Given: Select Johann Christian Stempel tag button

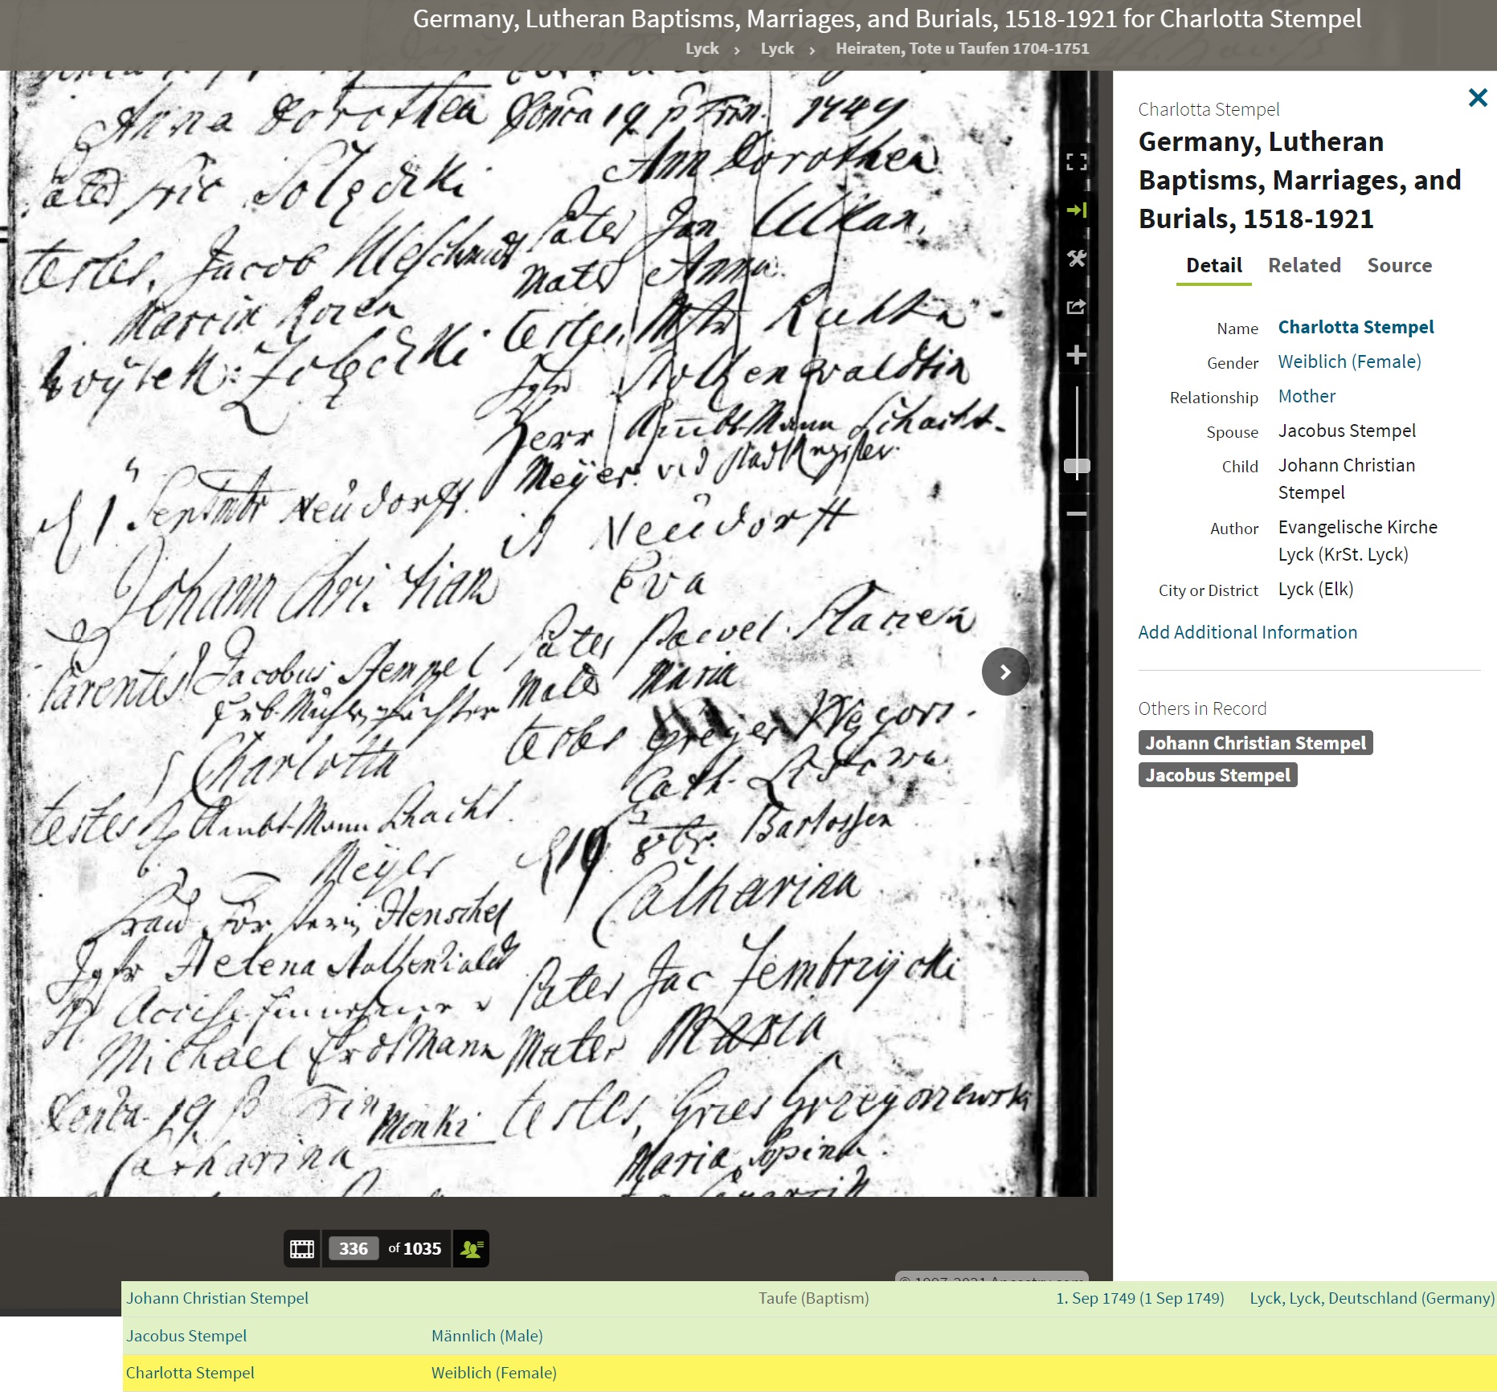Looking at the screenshot, I should (1255, 743).
